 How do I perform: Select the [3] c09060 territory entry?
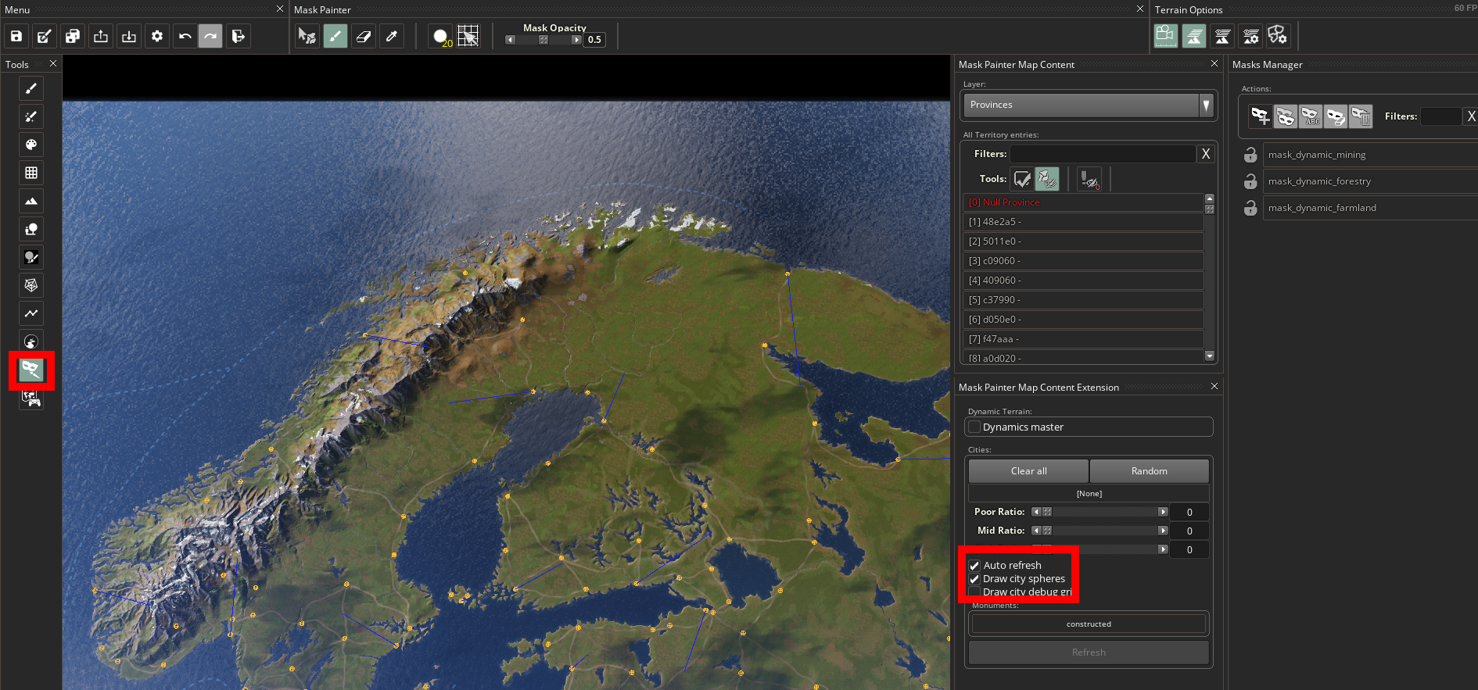point(1083,261)
